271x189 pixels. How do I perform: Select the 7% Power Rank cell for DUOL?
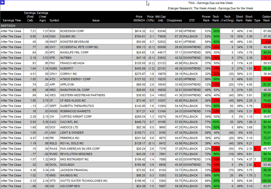coord(206,165)
